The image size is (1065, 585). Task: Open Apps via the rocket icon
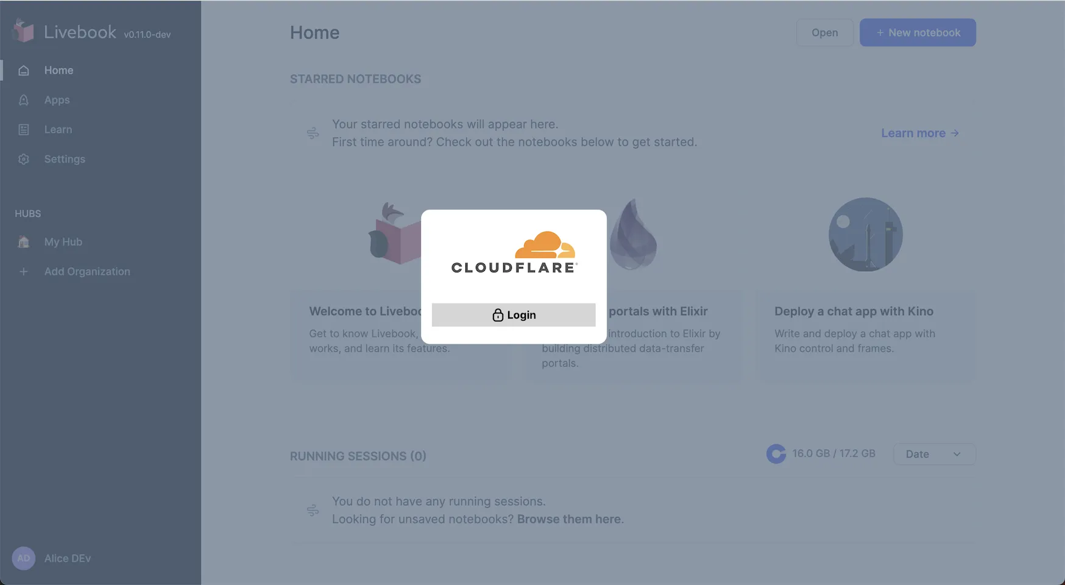[x=24, y=100]
